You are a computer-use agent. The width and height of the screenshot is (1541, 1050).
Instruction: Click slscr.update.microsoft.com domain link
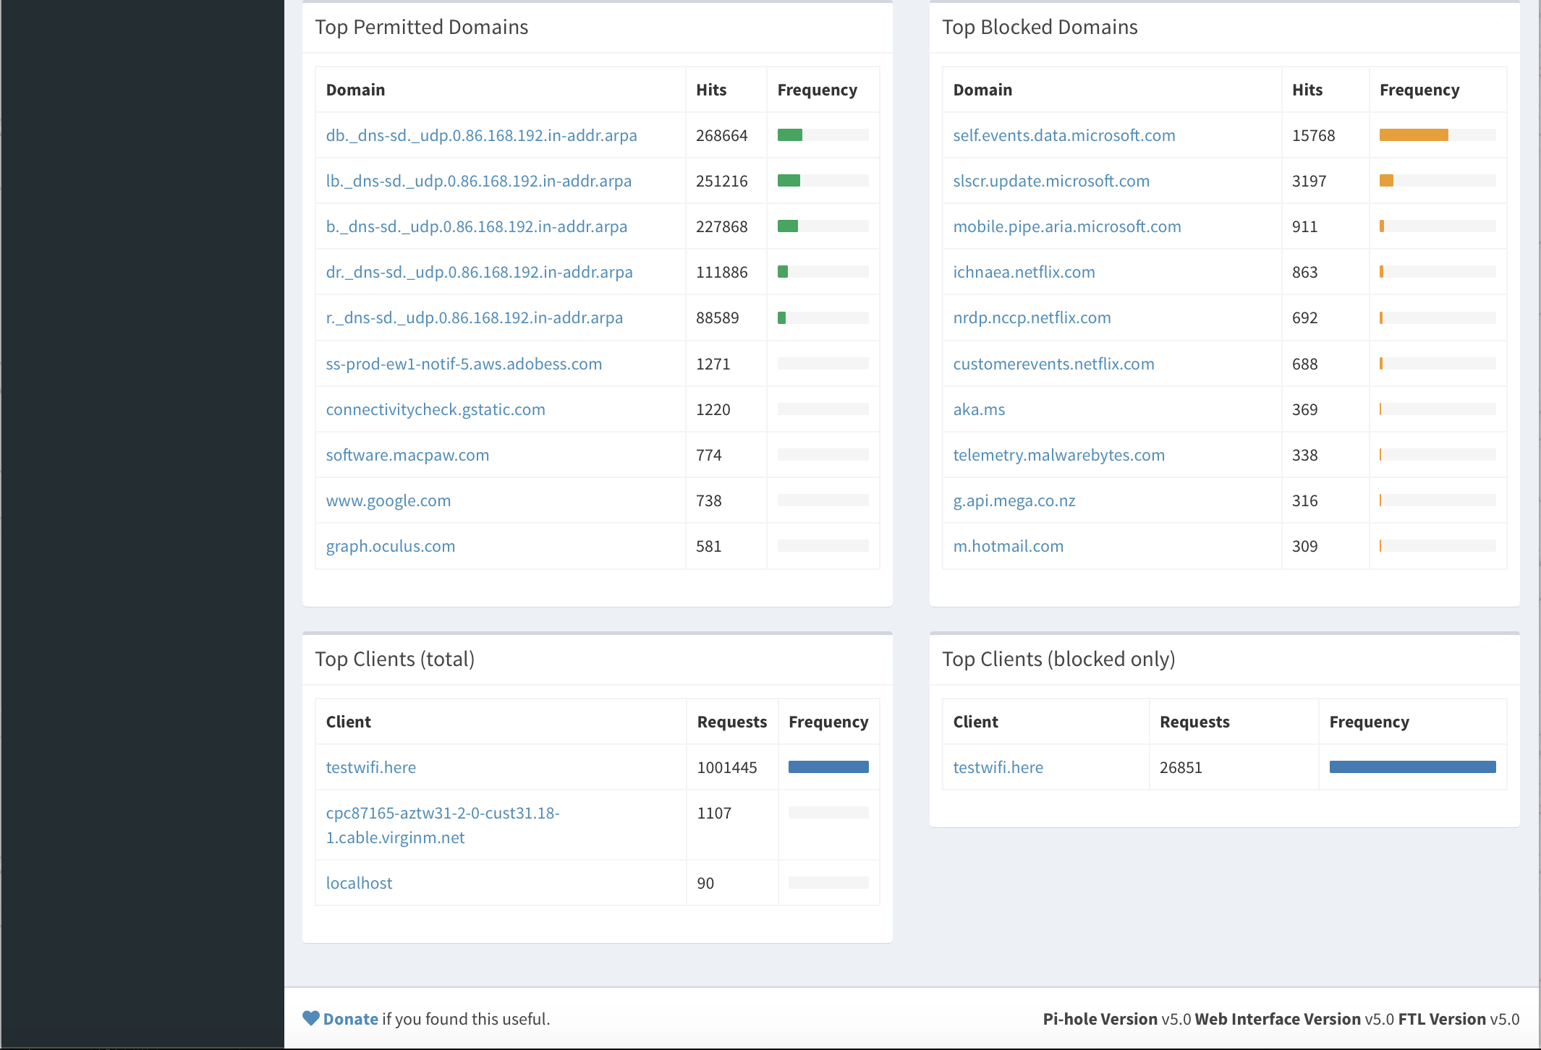pyautogui.click(x=1050, y=181)
